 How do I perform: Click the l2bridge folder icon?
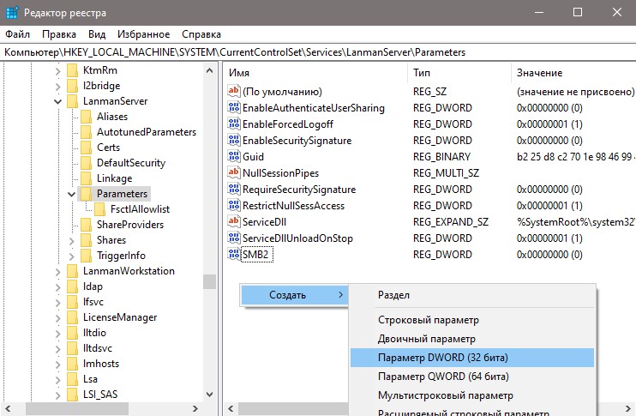pyautogui.click(x=73, y=86)
